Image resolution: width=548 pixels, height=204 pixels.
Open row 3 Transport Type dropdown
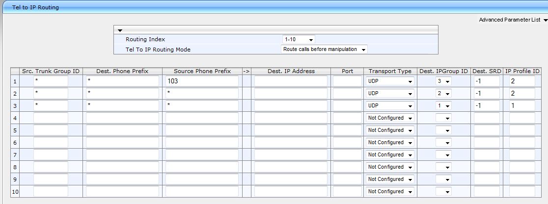click(x=390, y=105)
